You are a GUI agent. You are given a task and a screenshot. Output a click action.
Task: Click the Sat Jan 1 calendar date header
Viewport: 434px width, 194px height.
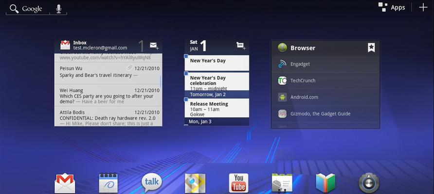click(199, 46)
